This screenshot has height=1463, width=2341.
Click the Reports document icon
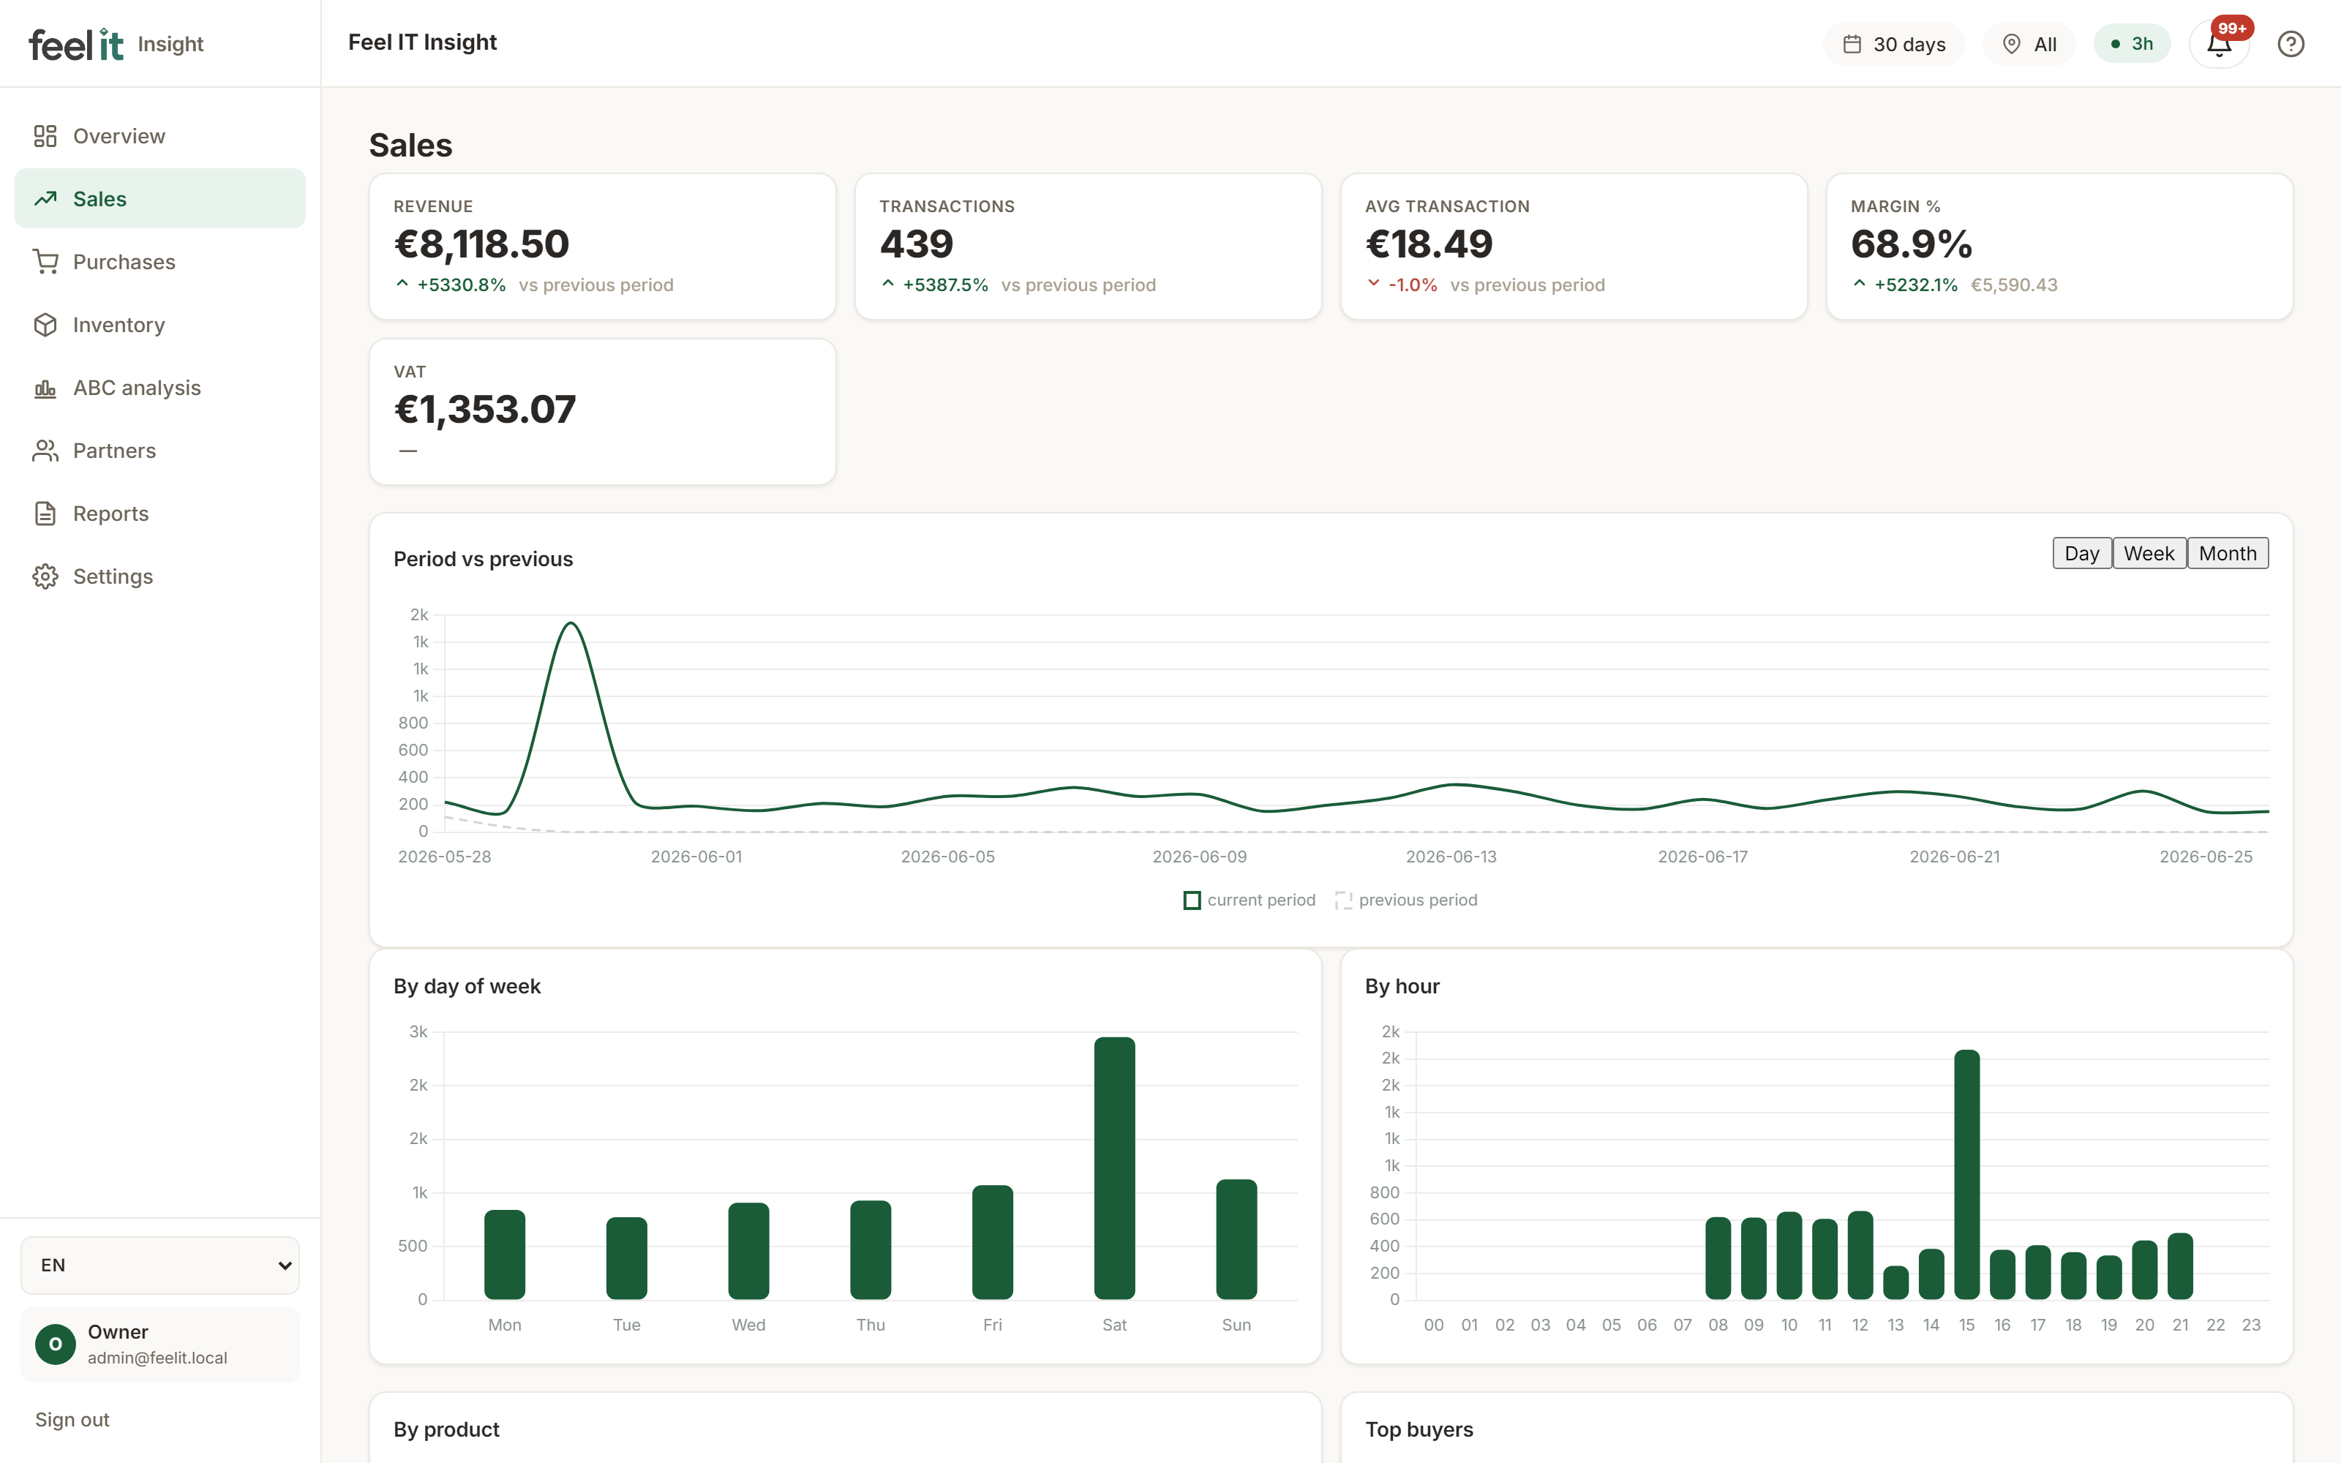pyautogui.click(x=45, y=514)
